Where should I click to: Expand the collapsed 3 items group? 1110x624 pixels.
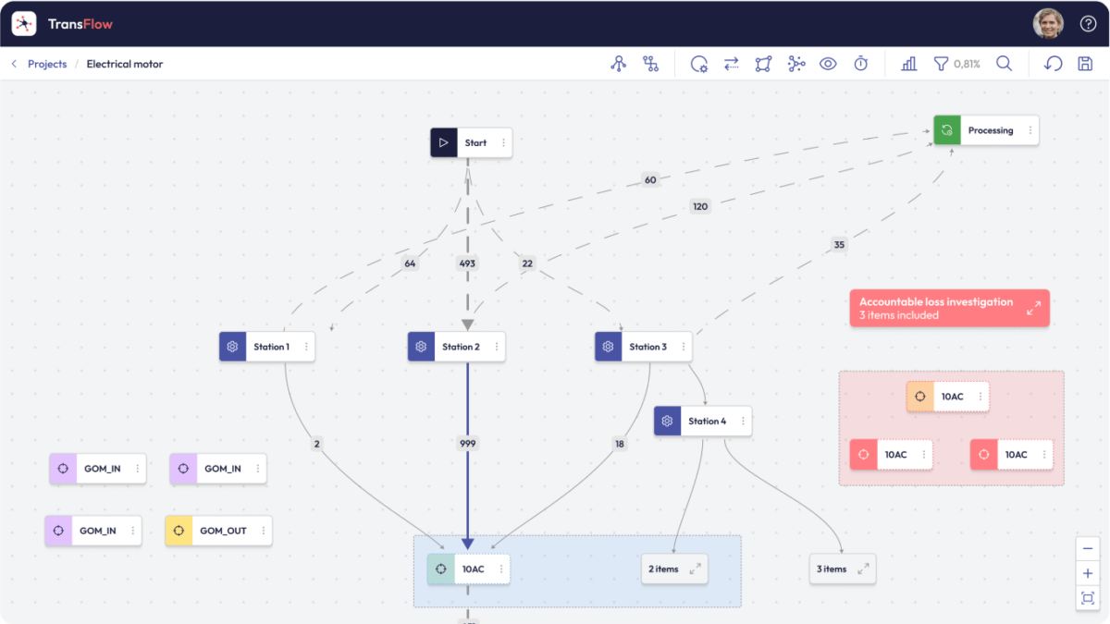point(842,569)
